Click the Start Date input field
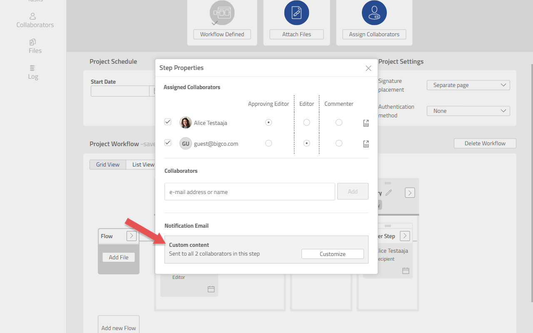 120,91
